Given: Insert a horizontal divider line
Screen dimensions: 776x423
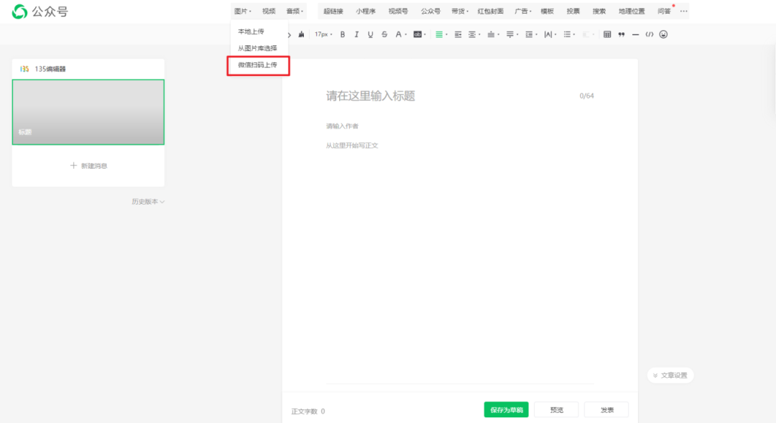Looking at the screenshot, I should point(635,34).
